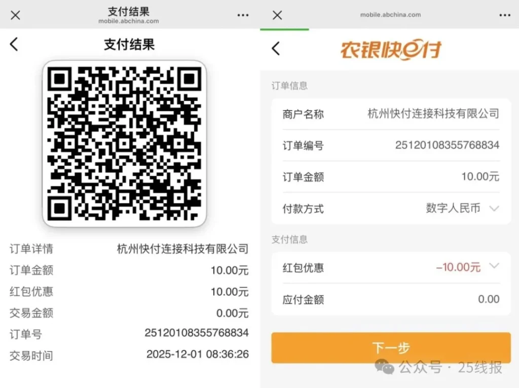519x388 pixels.
Task: Tap the mobile.abchina.com address on right
Action: pyautogui.click(x=391, y=15)
